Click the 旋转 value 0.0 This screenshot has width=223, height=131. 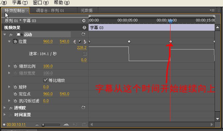tap(46, 87)
